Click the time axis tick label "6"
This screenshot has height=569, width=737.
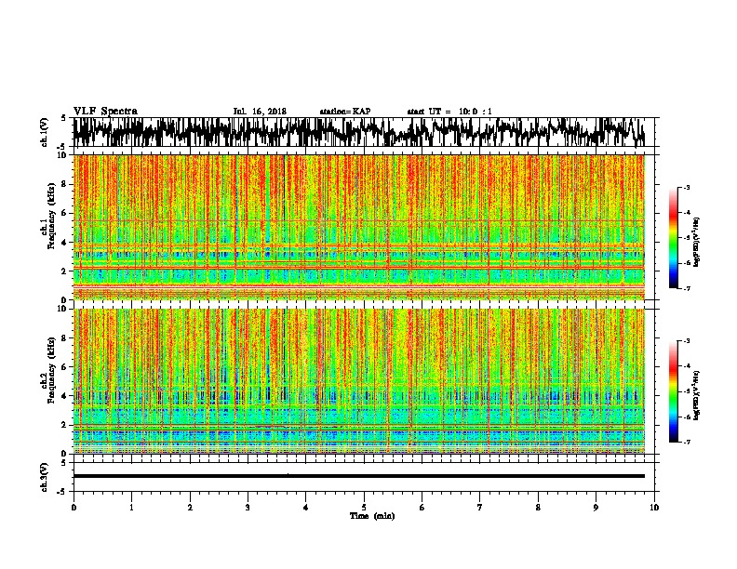click(422, 508)
